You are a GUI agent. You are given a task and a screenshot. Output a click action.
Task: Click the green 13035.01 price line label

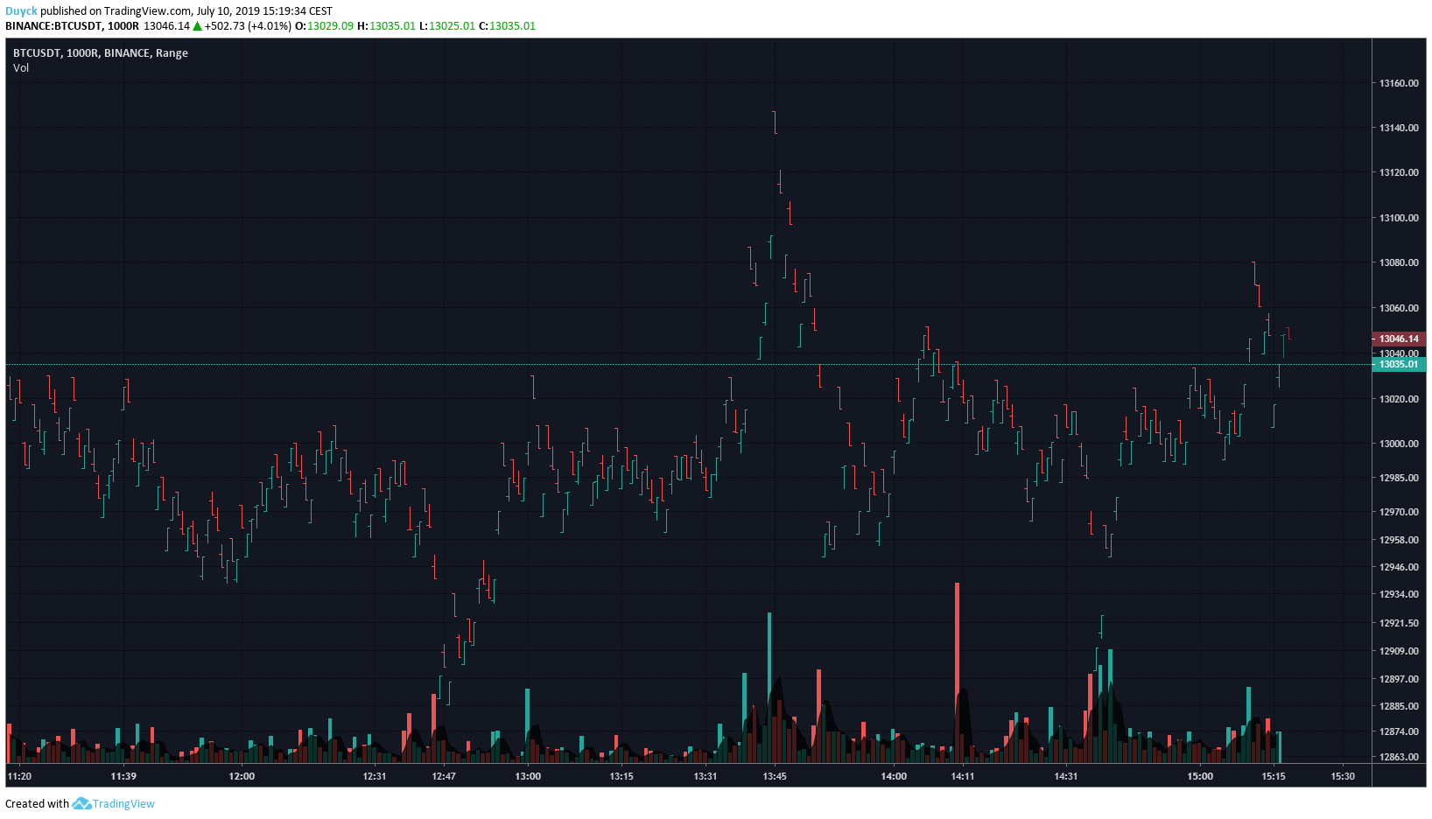[1399, 364]
